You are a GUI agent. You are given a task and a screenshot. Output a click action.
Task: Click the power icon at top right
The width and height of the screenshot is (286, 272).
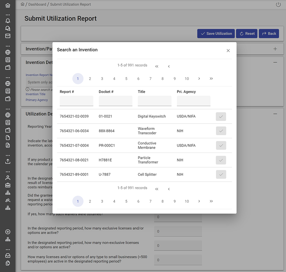pos(278,4)
